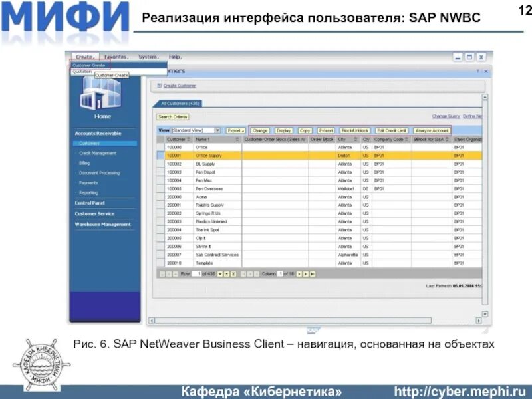Screen dimensions: 532x399
Task: Click the vertical scrollbar track
Action: pyautogui.click(x=485, y=203)
